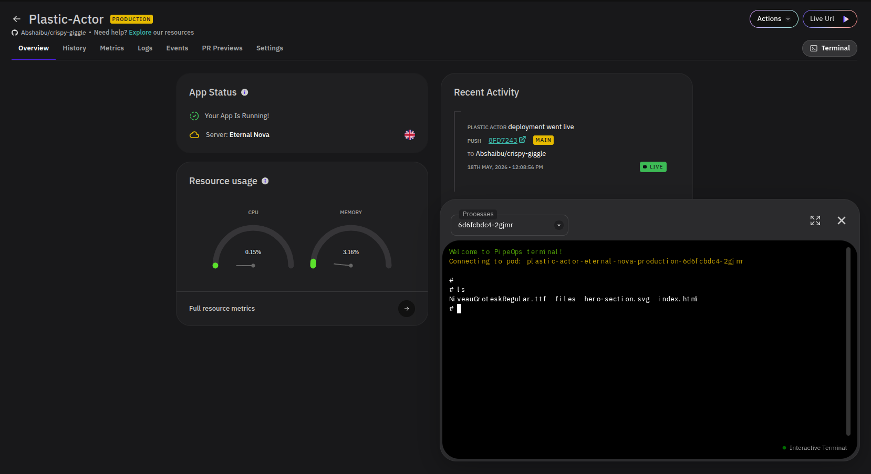Screen dimensions: 871x474
Task: Click the MAIN branch badge
Action: pyautogui.click(x=543, y=140)
